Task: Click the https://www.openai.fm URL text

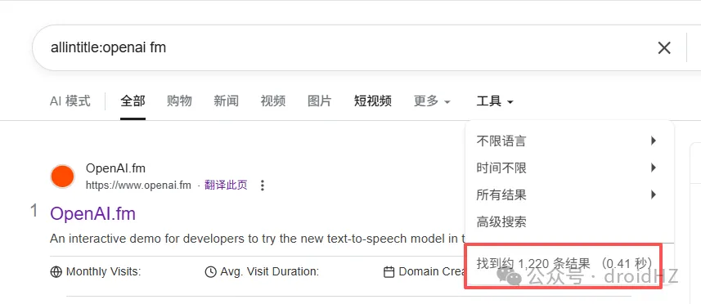Action: (x=138, y=186)
